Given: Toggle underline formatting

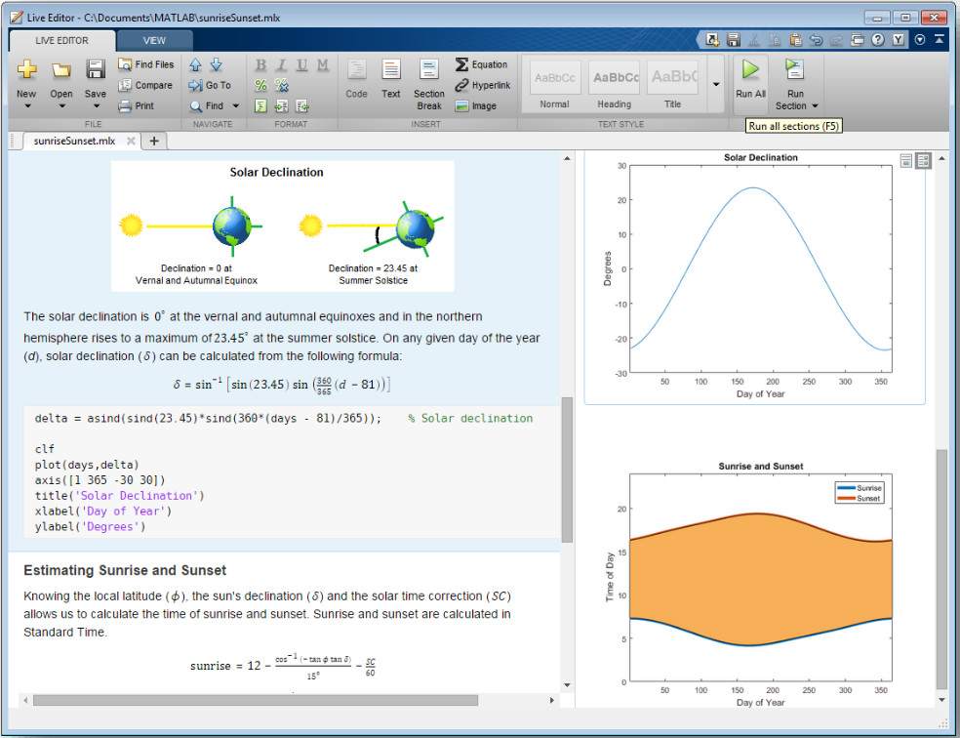Looking at the screenshot, I should tap(301, 63).
